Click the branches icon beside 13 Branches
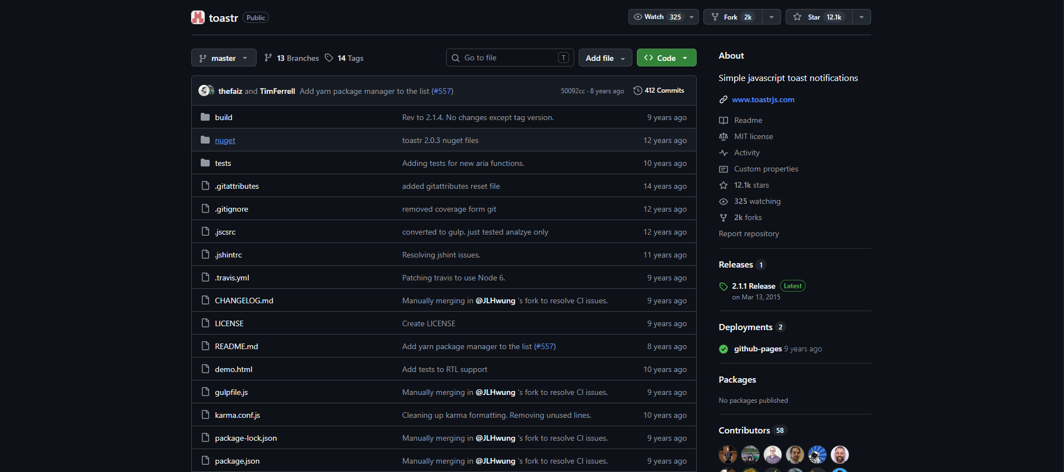1064x472 pixels. (x=268, y=58)
